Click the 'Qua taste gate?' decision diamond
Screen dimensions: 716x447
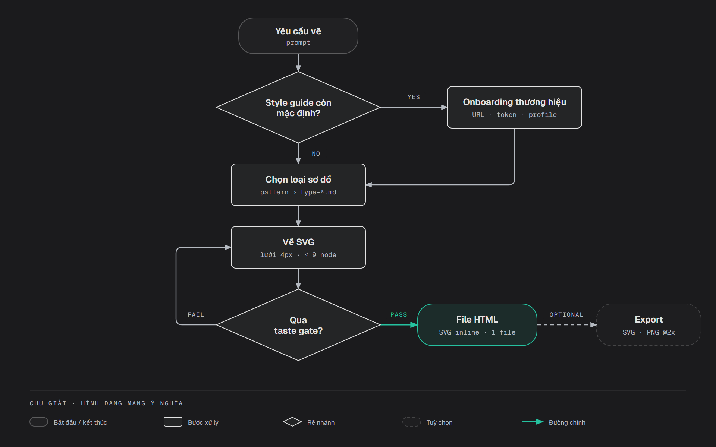click(x=298, y=325)
